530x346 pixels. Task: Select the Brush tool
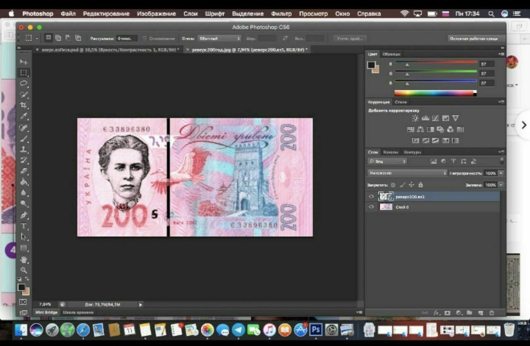point(24,138)
